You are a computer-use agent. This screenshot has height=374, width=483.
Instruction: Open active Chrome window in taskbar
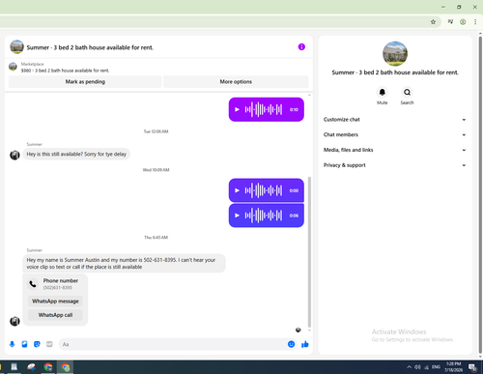point(66,367)
